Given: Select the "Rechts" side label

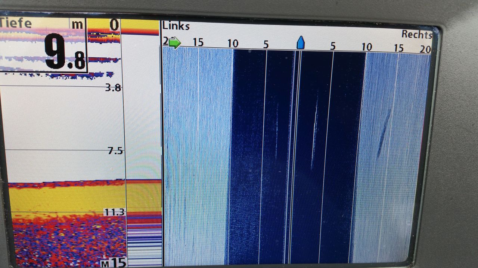Looking at the screenshot, I should [x=416, y=34].
